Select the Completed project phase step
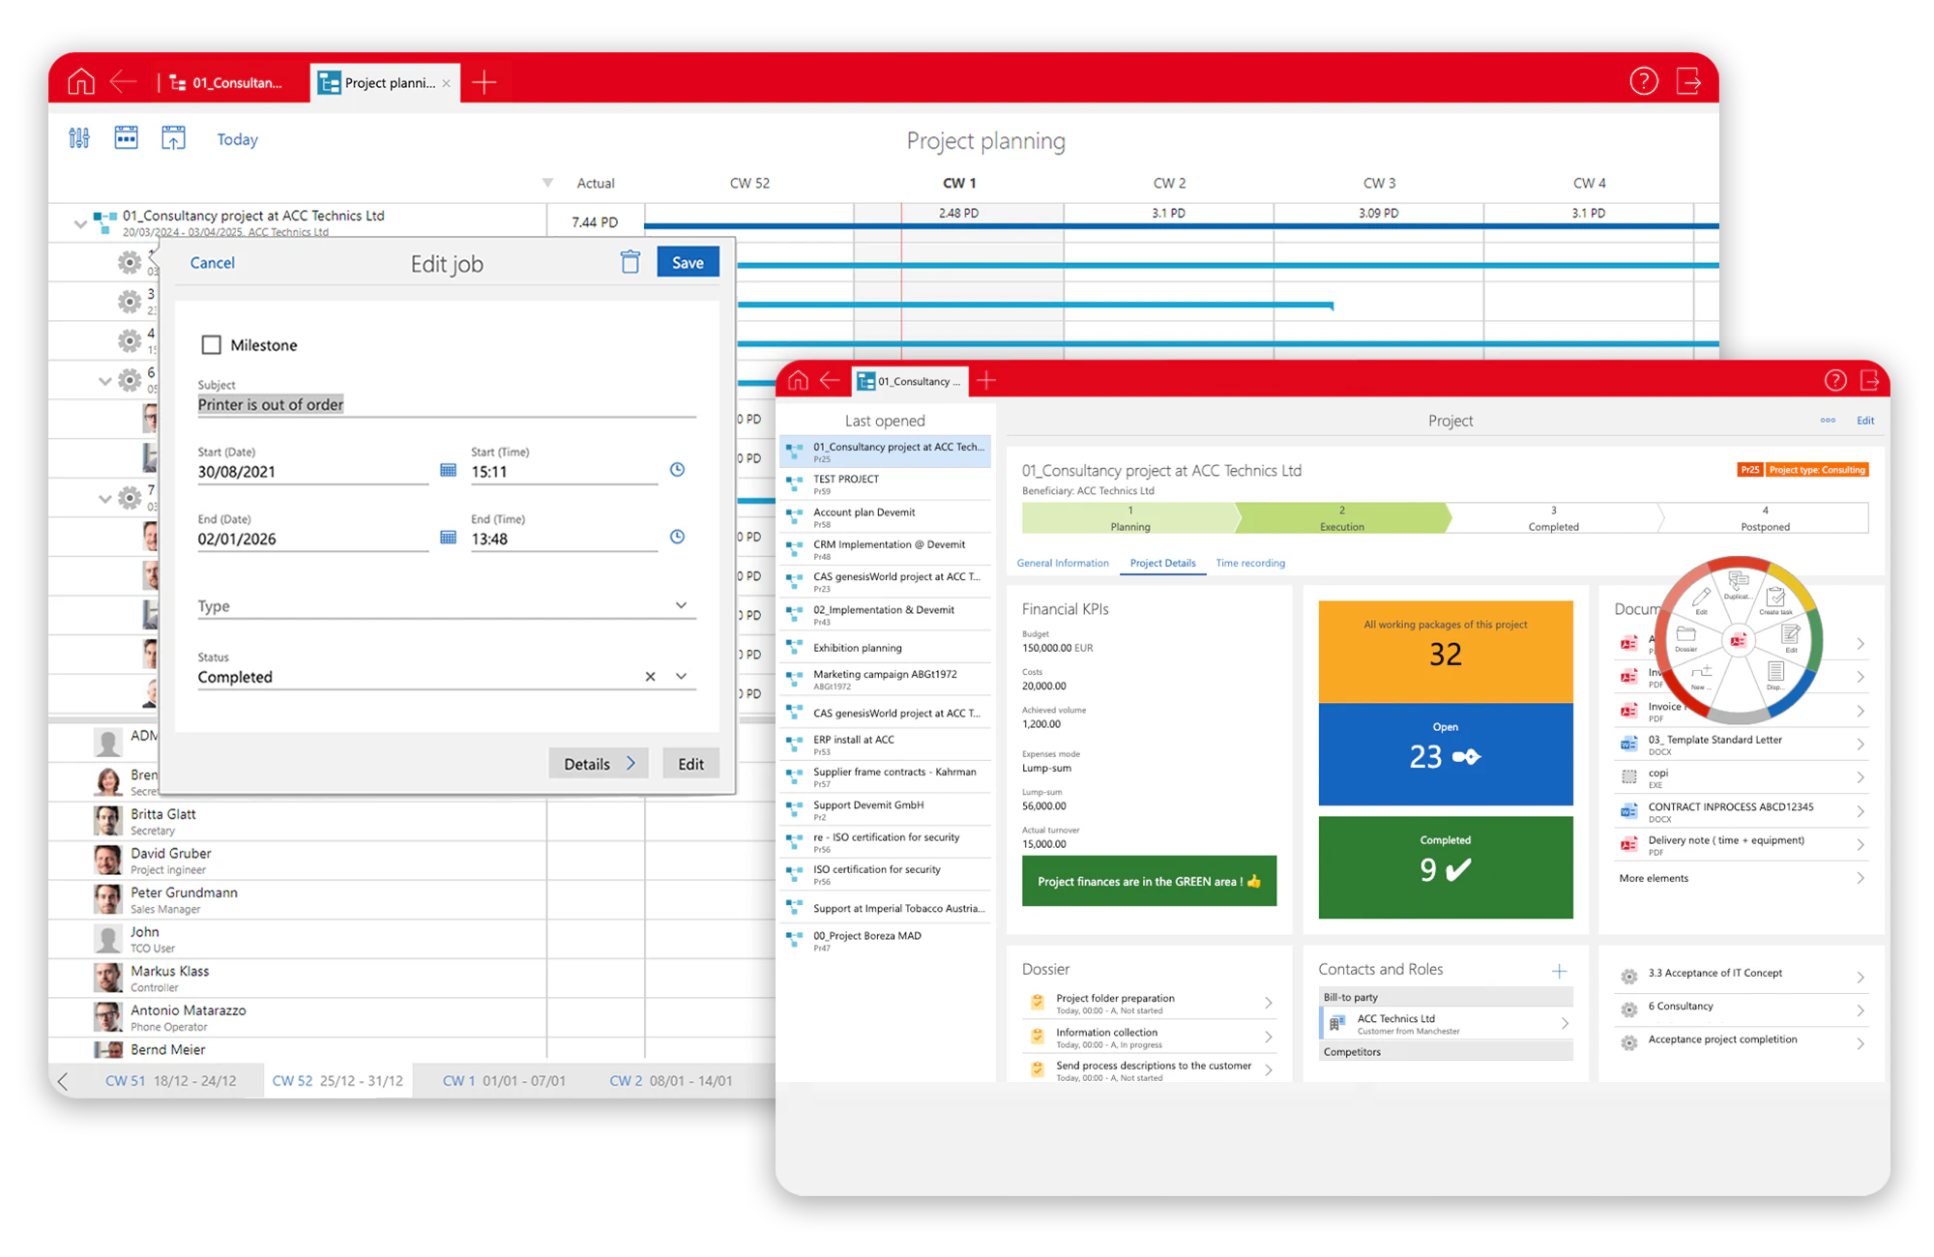This screenshot has width=1934, height=1257. [1552, 518]
